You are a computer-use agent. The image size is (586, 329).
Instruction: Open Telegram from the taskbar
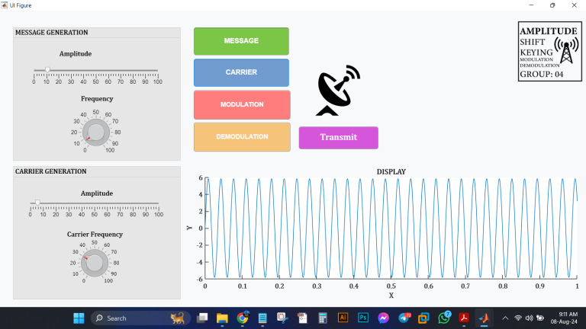click(x=403, y=318)
